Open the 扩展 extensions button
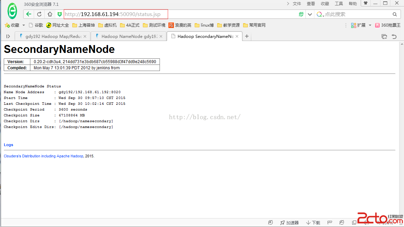This screenshot has height=227, width=404. coord(358,25)
